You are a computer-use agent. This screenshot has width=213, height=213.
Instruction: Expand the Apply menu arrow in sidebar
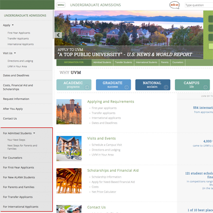click(13, 25)
